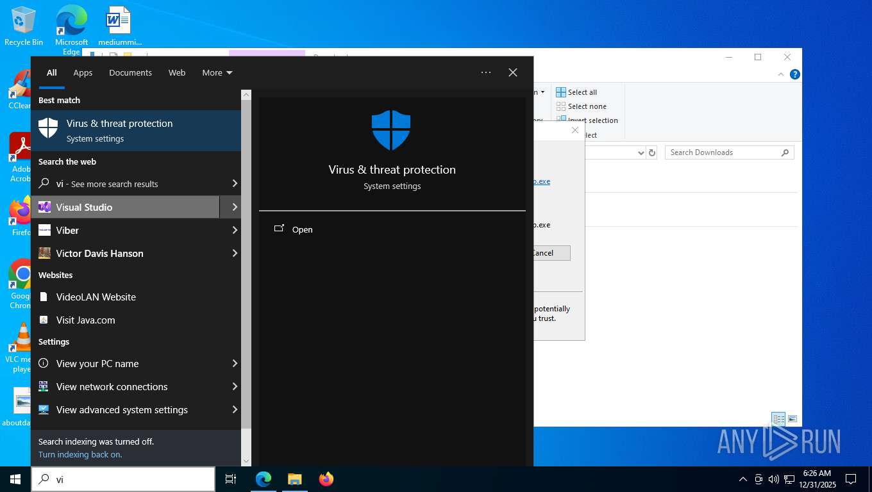The width and height of the screenshot is (872, 492).
Task: Click the View your PC name info icon
Action: pyautogui.click(x=44, y=363)
